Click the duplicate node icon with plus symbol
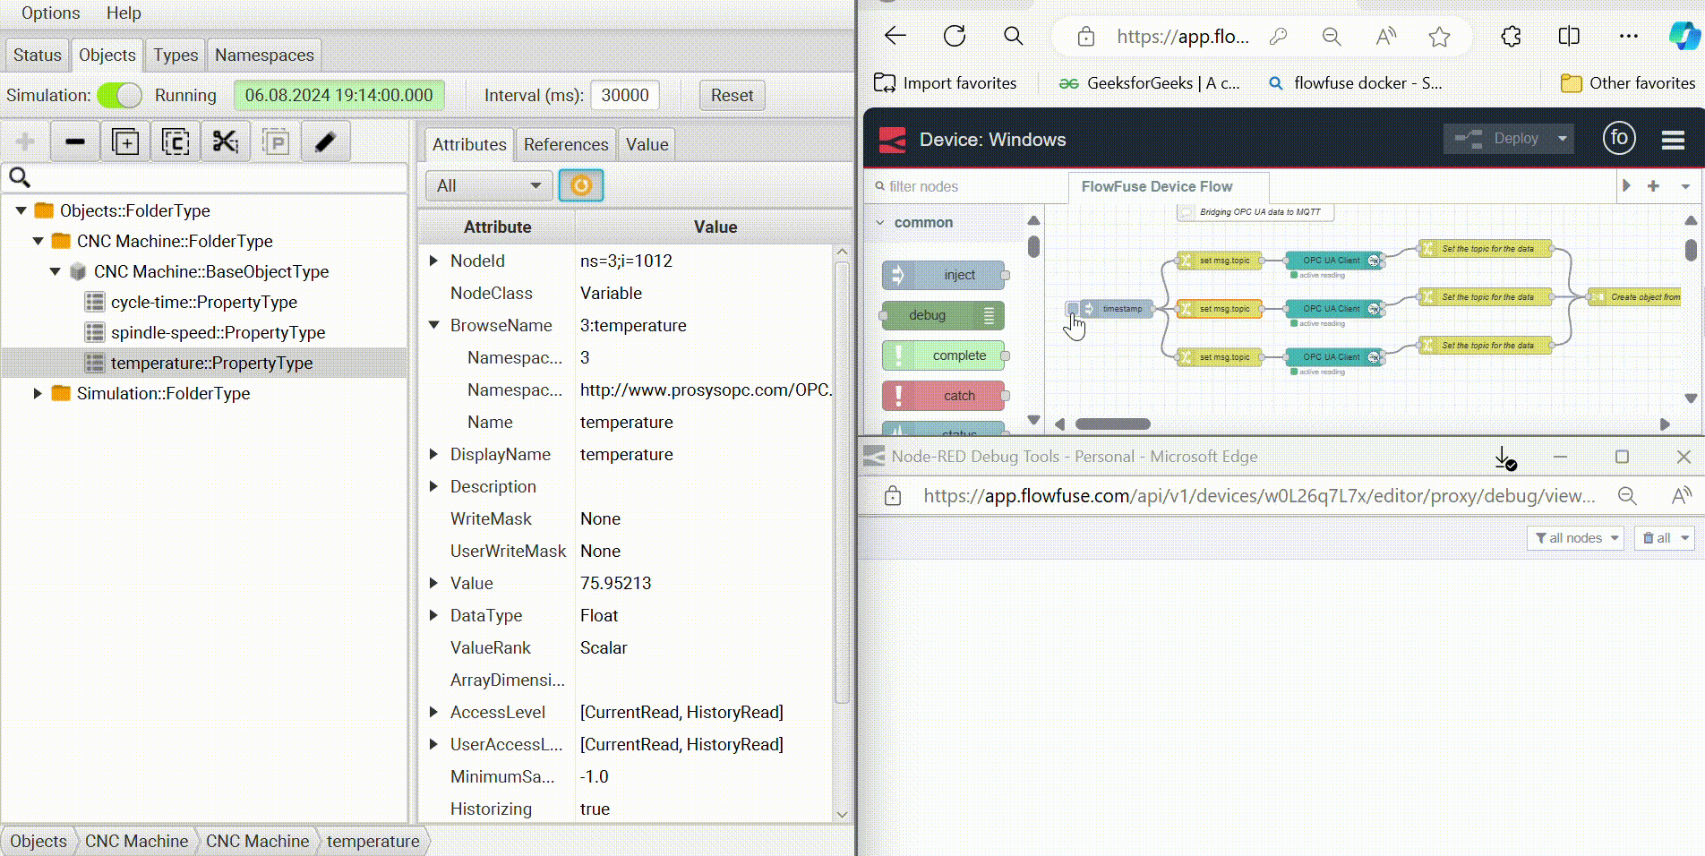 click(124, 141)
